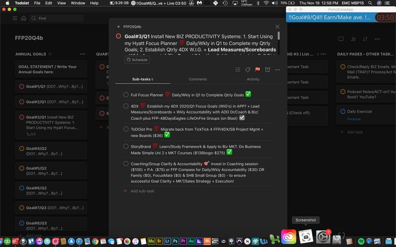The height and width of the screenshot is (247, 396).
Task: Mark the StoryBrand sub-task complete
Action: coord(126,147)
